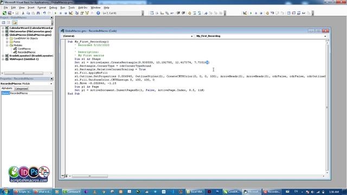Open the Locals Window debug icon

coord(288,13)
